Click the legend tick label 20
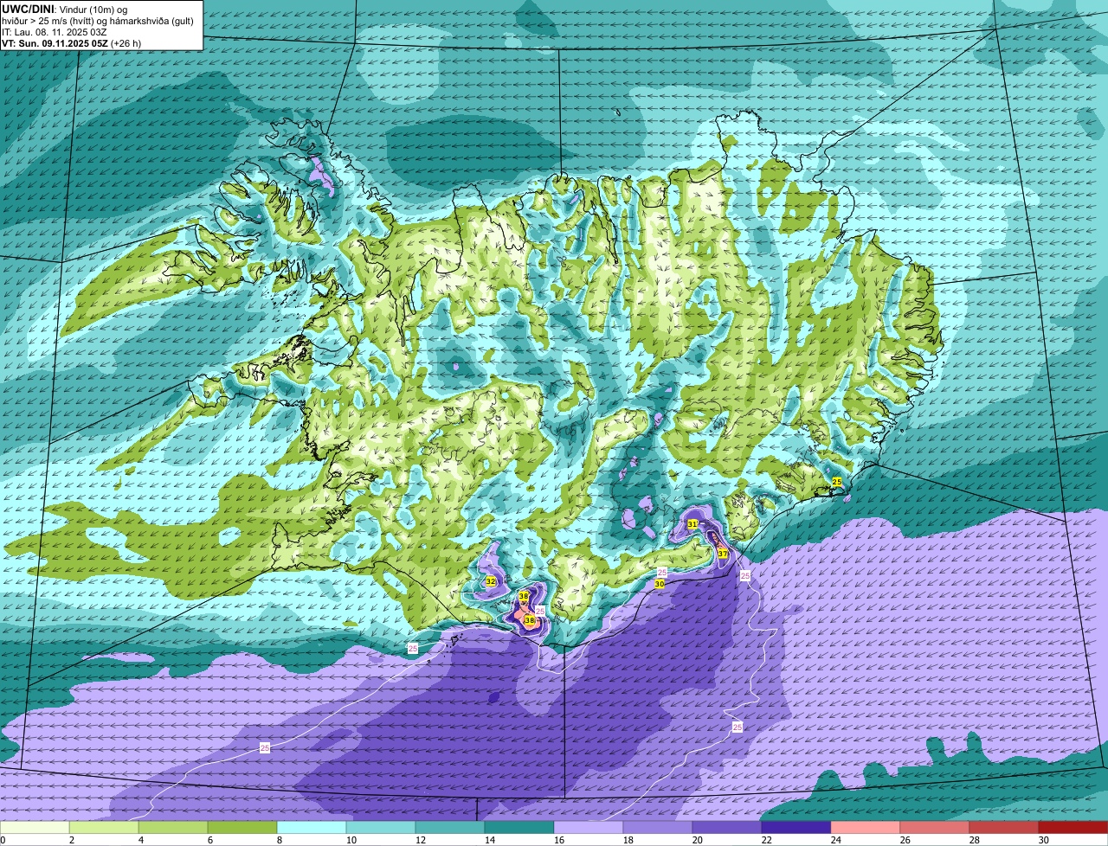 pyautogui.click(x=697, y=840)
